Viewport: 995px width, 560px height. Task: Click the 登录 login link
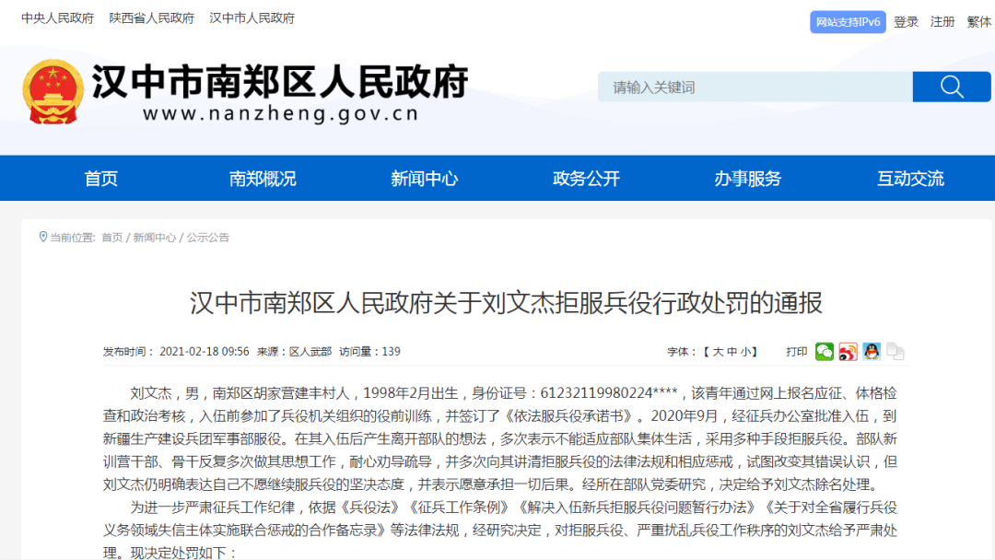click(906, 21)
